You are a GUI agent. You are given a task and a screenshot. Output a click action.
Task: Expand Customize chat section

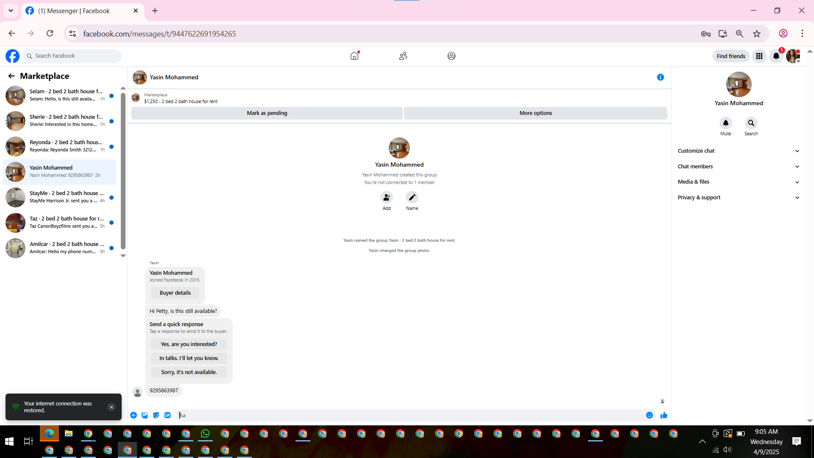[739, 151]
